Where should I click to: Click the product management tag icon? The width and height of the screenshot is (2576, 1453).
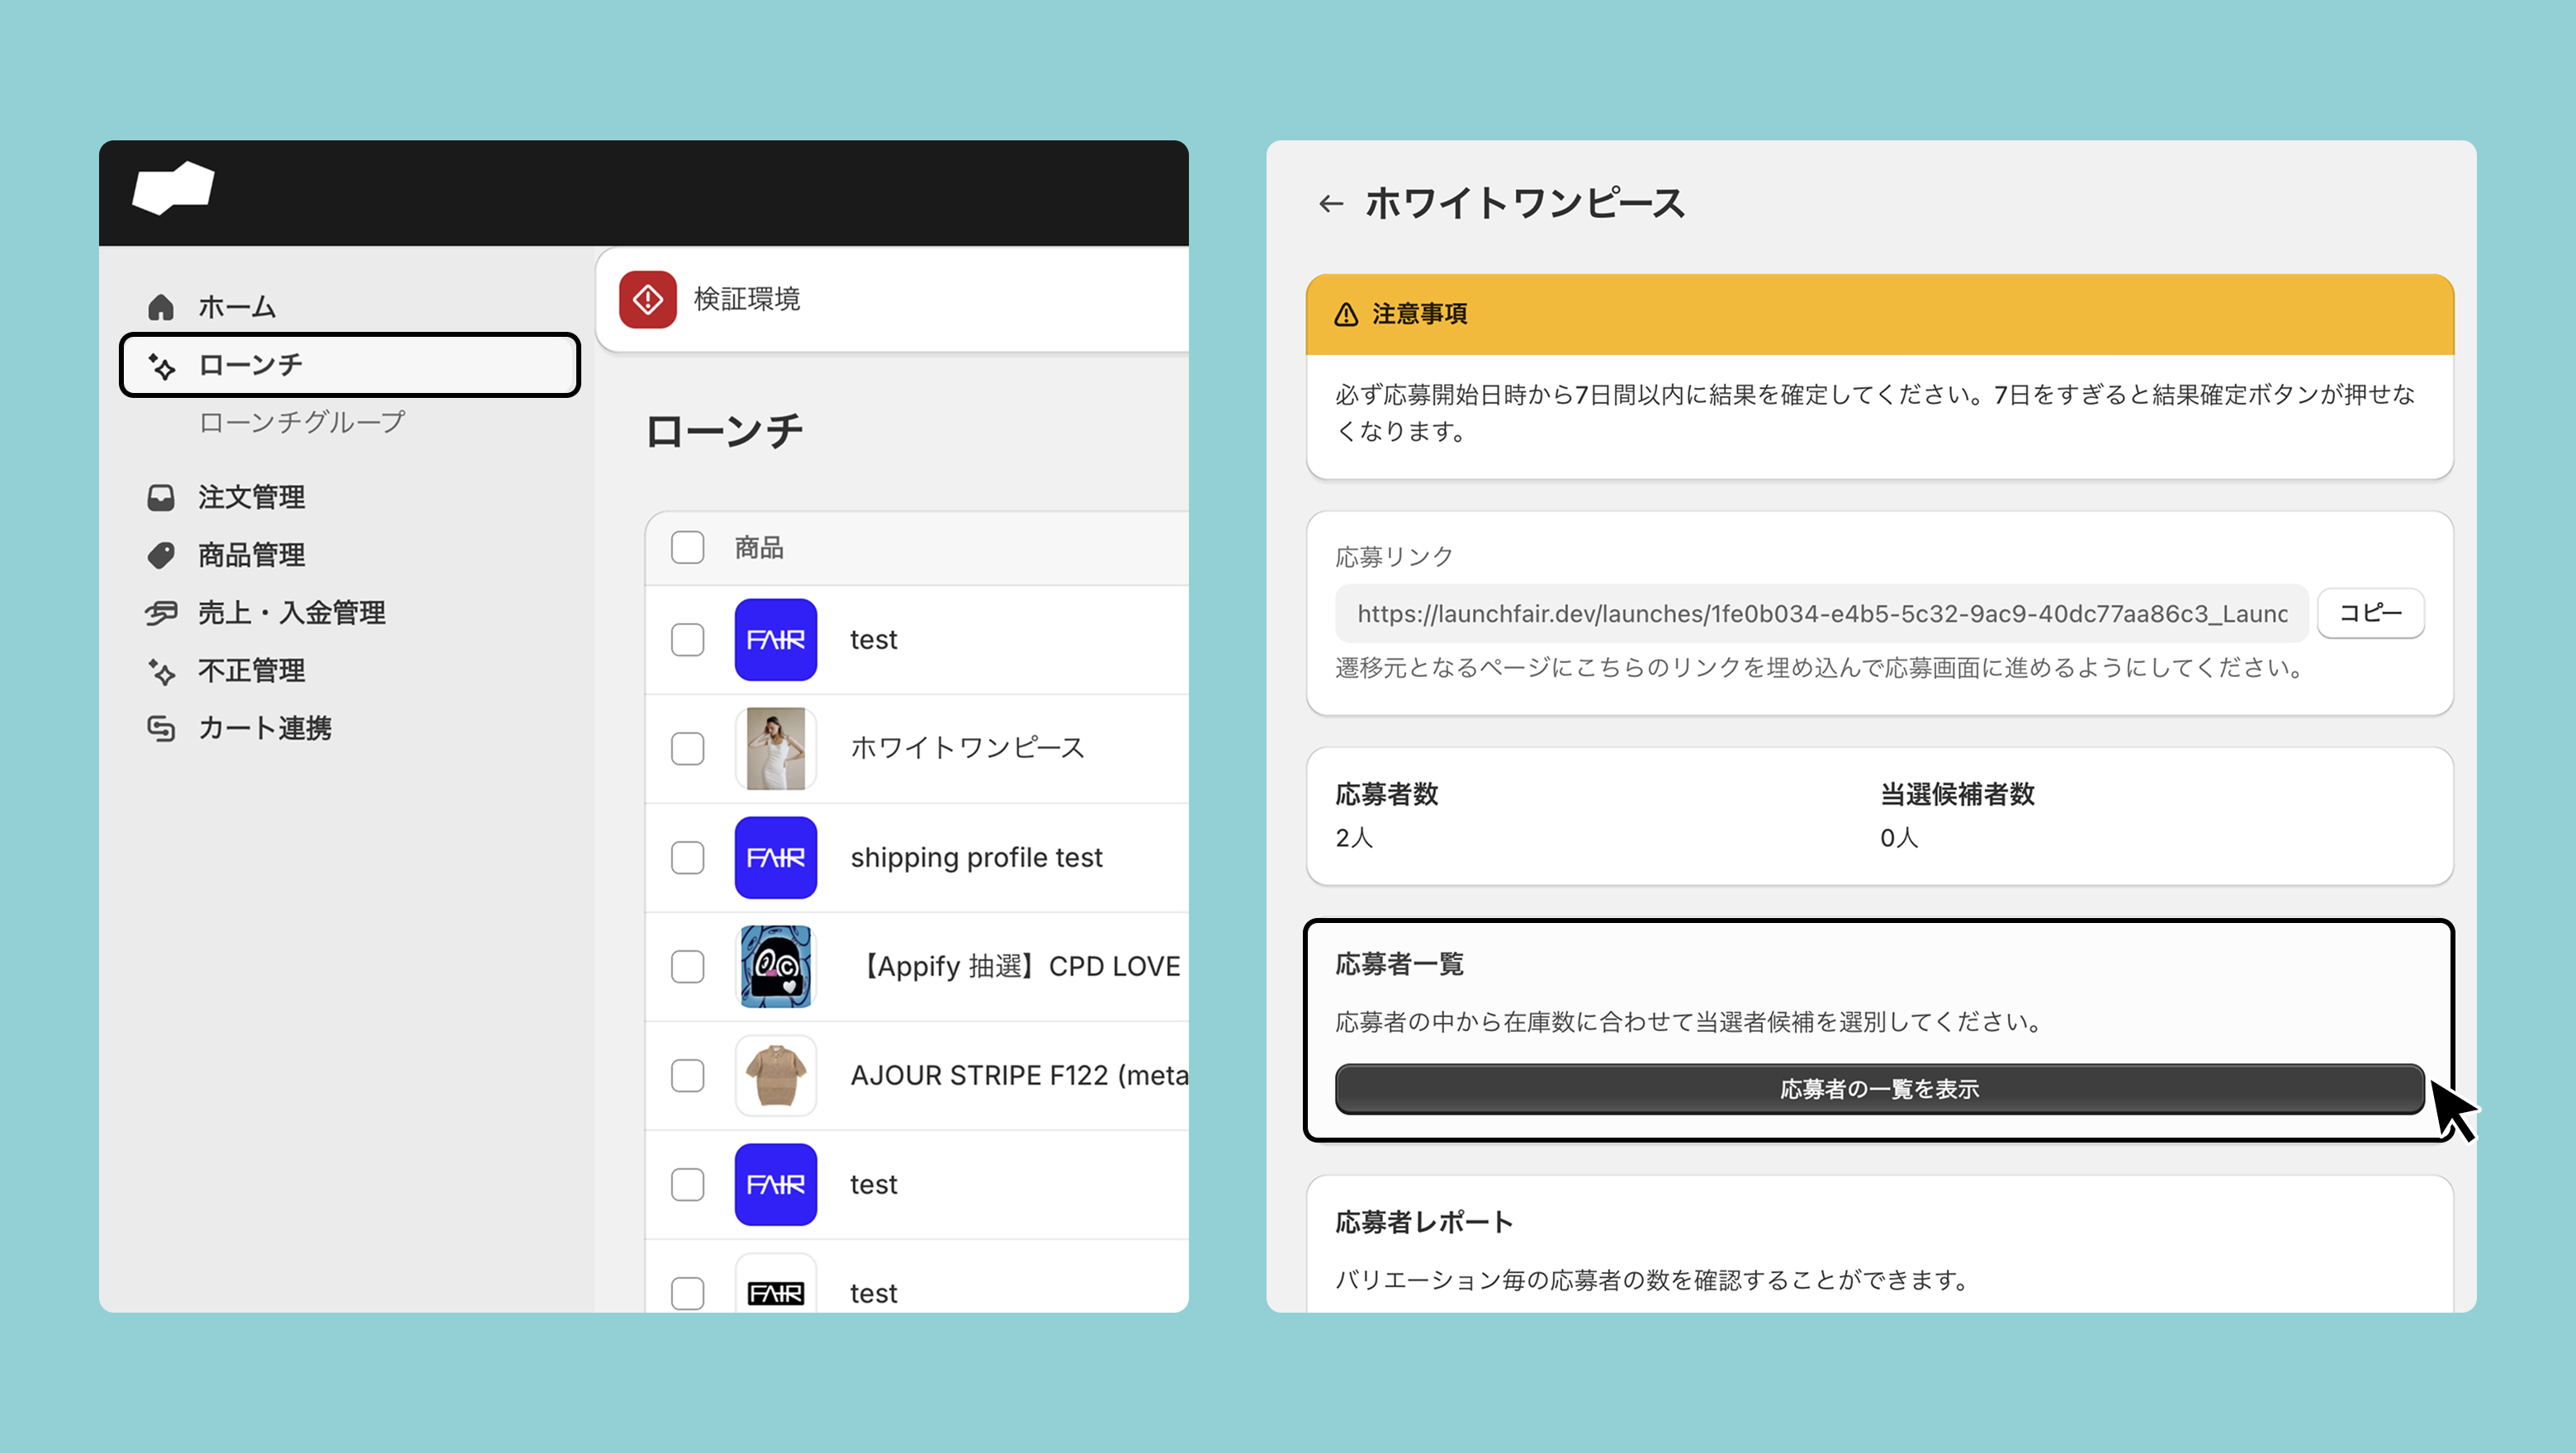161,555
